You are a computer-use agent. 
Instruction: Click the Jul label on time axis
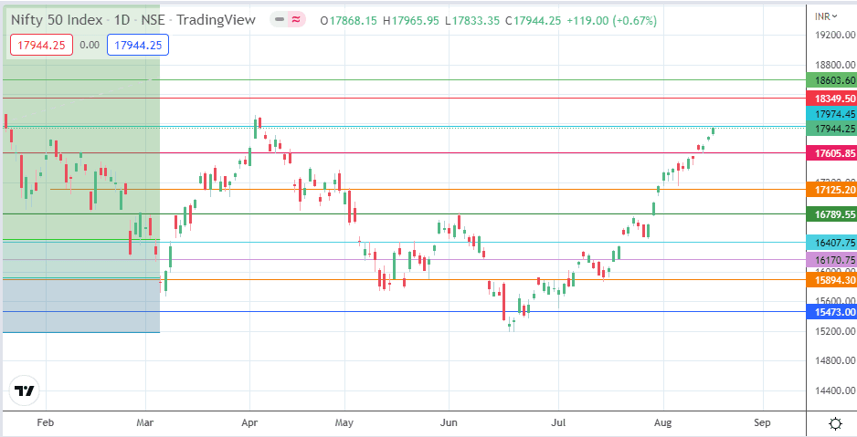[558, 422]
